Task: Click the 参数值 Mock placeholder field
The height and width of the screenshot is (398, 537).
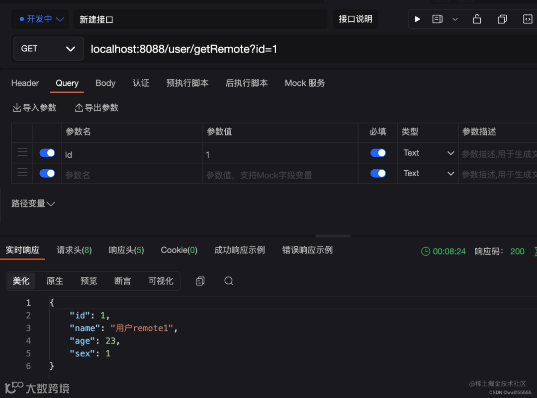Action: [x=280, y=174]
